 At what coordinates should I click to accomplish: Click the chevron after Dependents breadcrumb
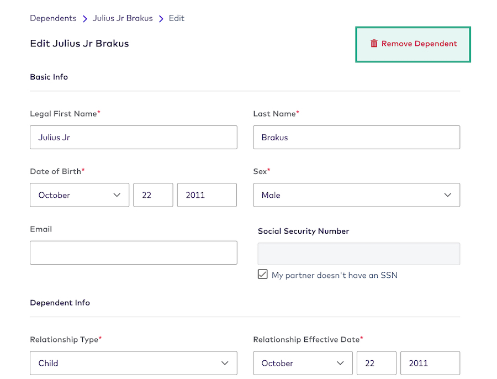pyautogui.click(x=84, y=18)
